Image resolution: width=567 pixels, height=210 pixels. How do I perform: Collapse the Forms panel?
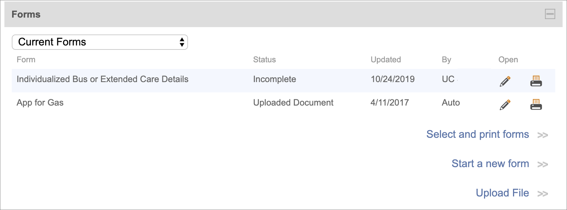tap(550, 14)
